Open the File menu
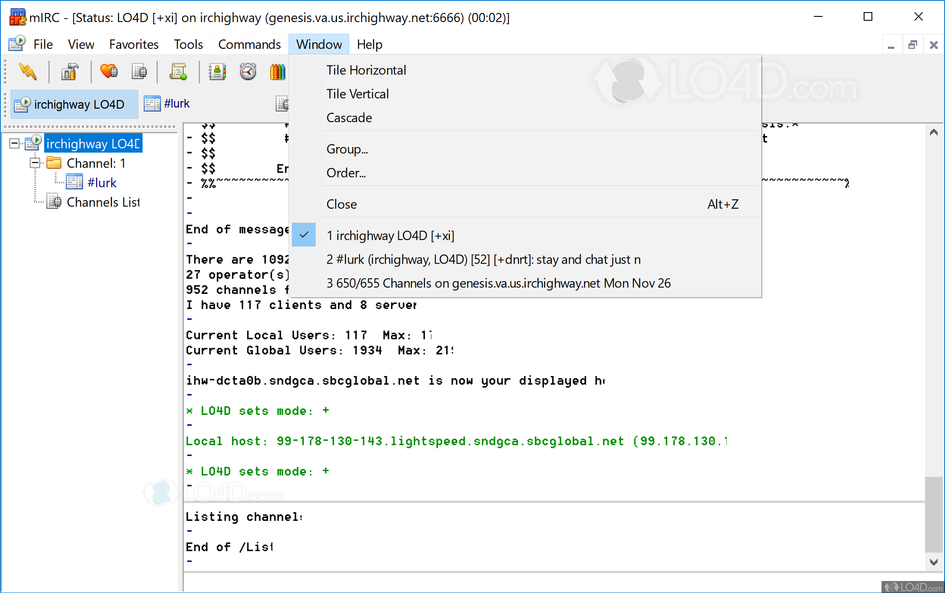This screenshot has width=945, height=593. click(43, 44)
